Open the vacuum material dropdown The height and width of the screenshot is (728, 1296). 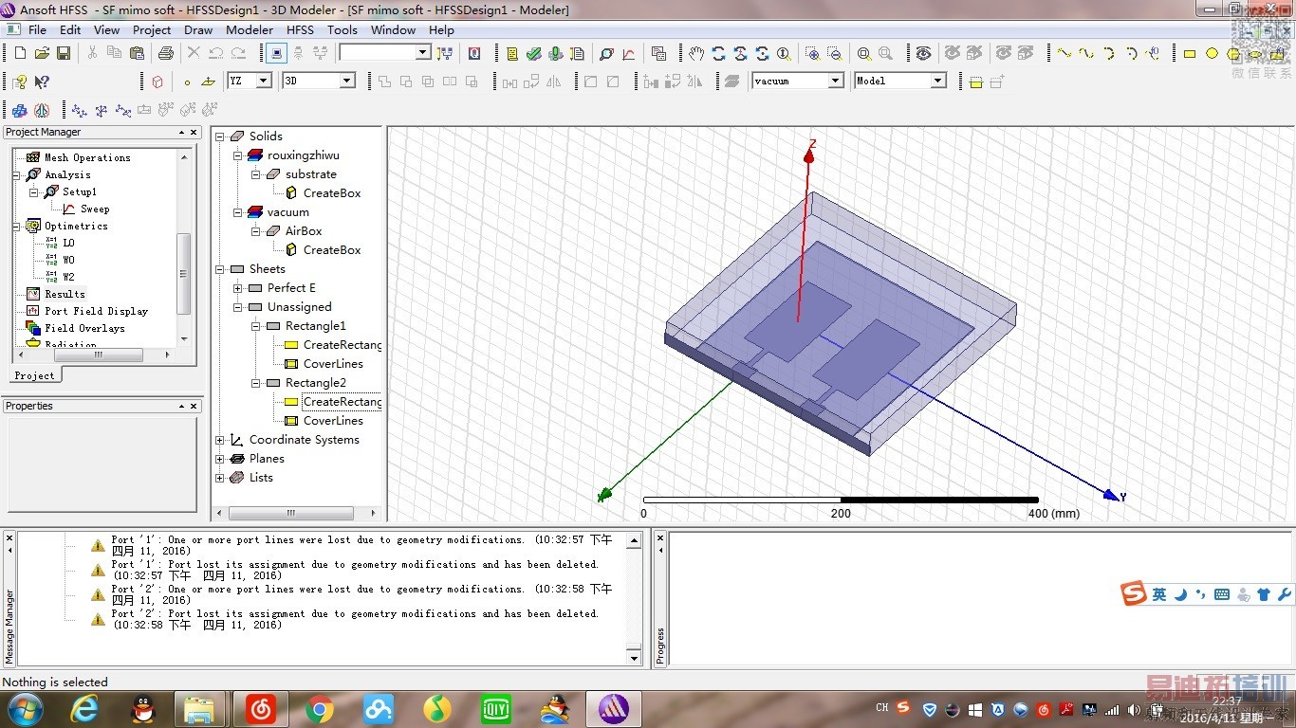835,82
